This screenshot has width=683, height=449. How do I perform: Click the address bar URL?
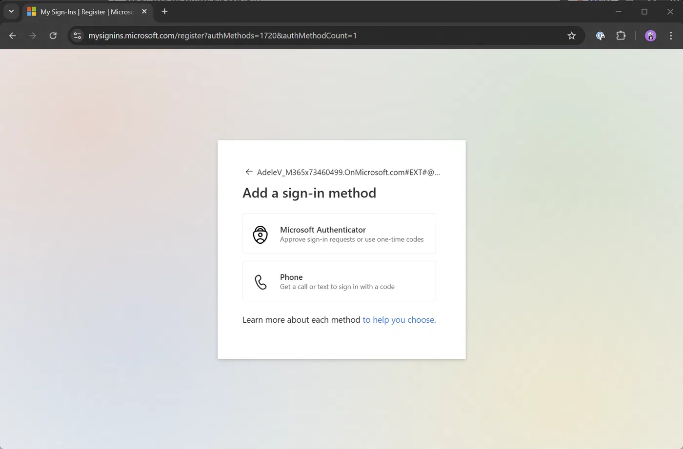pos(222,36)
